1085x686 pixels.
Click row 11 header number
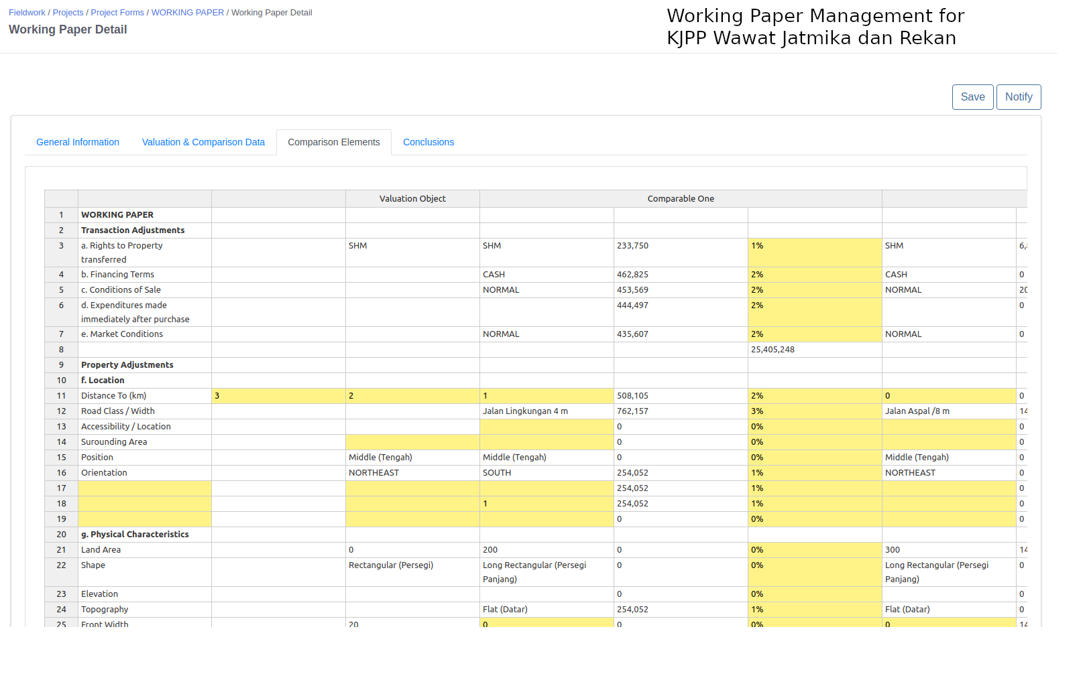[61, 396]
